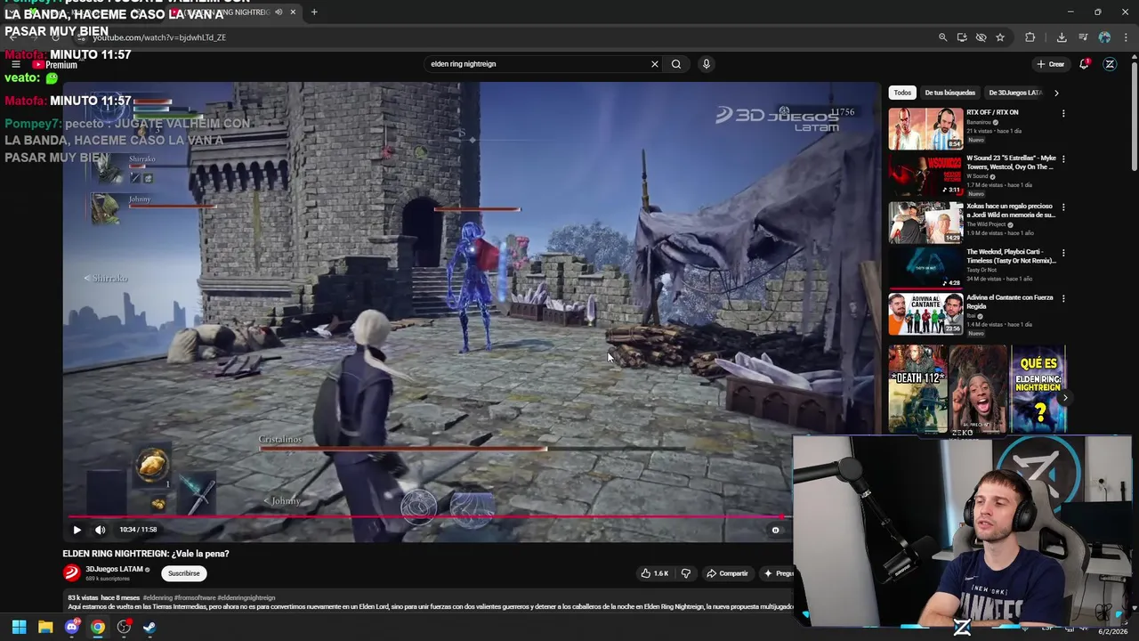This screenshot has width=1139, height=641.
Task: Submit search with magnifier button
Action: coord(676,64)
